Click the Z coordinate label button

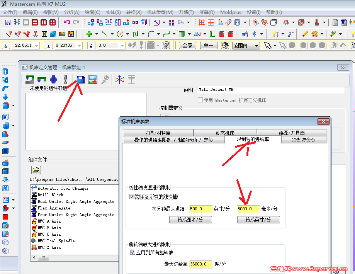click(91, 46)
